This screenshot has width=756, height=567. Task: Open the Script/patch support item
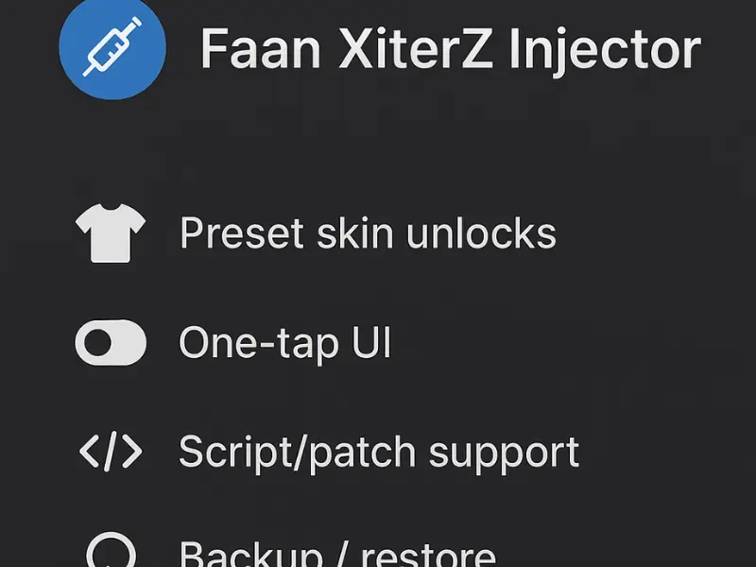click(x=379, y=453)
